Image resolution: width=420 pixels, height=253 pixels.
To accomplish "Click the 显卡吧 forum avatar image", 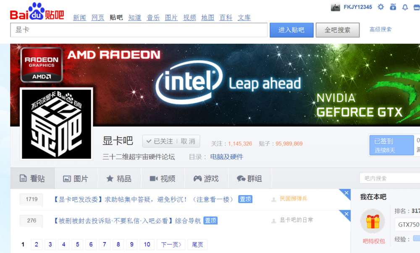I will (57, 124).
